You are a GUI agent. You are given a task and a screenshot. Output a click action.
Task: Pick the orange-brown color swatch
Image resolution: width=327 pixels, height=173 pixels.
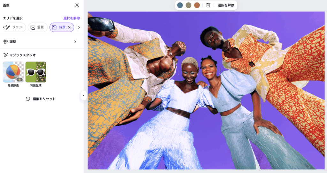[x=197, y=5]
